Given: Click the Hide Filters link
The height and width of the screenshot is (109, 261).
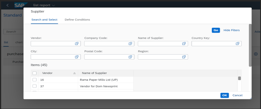Looking at the screenshot, I should (231, 30).
